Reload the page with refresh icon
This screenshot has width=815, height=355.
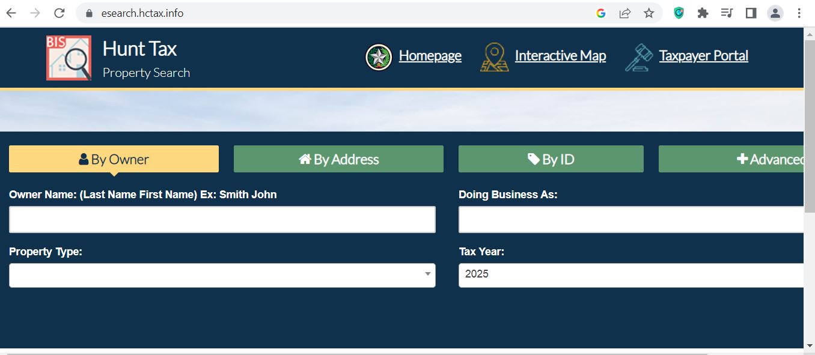(x=59, y=13)
